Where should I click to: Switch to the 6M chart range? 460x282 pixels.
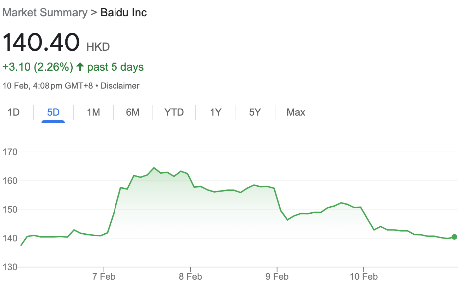click(132, 112)
